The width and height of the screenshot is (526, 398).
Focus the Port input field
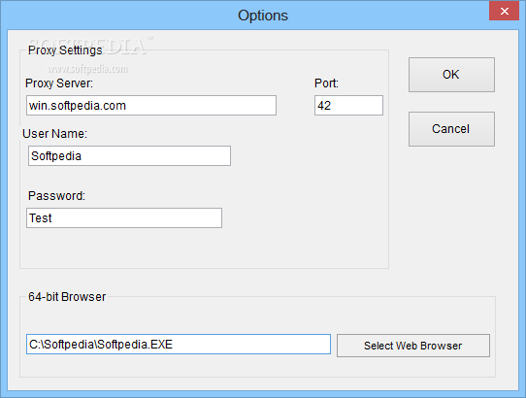point(348,106)
